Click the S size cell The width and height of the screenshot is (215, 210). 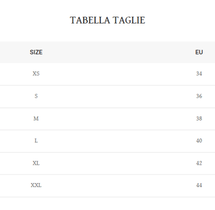tap(36, 96)
